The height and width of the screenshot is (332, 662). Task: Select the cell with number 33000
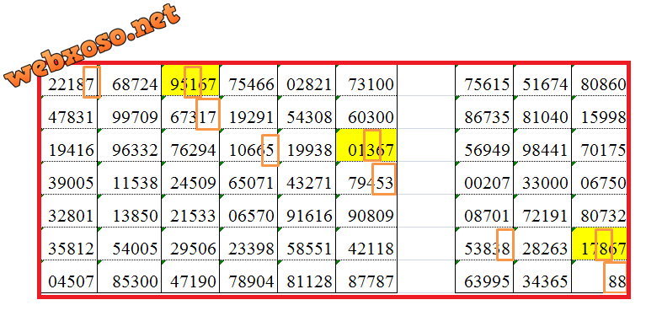click(543, 179)
